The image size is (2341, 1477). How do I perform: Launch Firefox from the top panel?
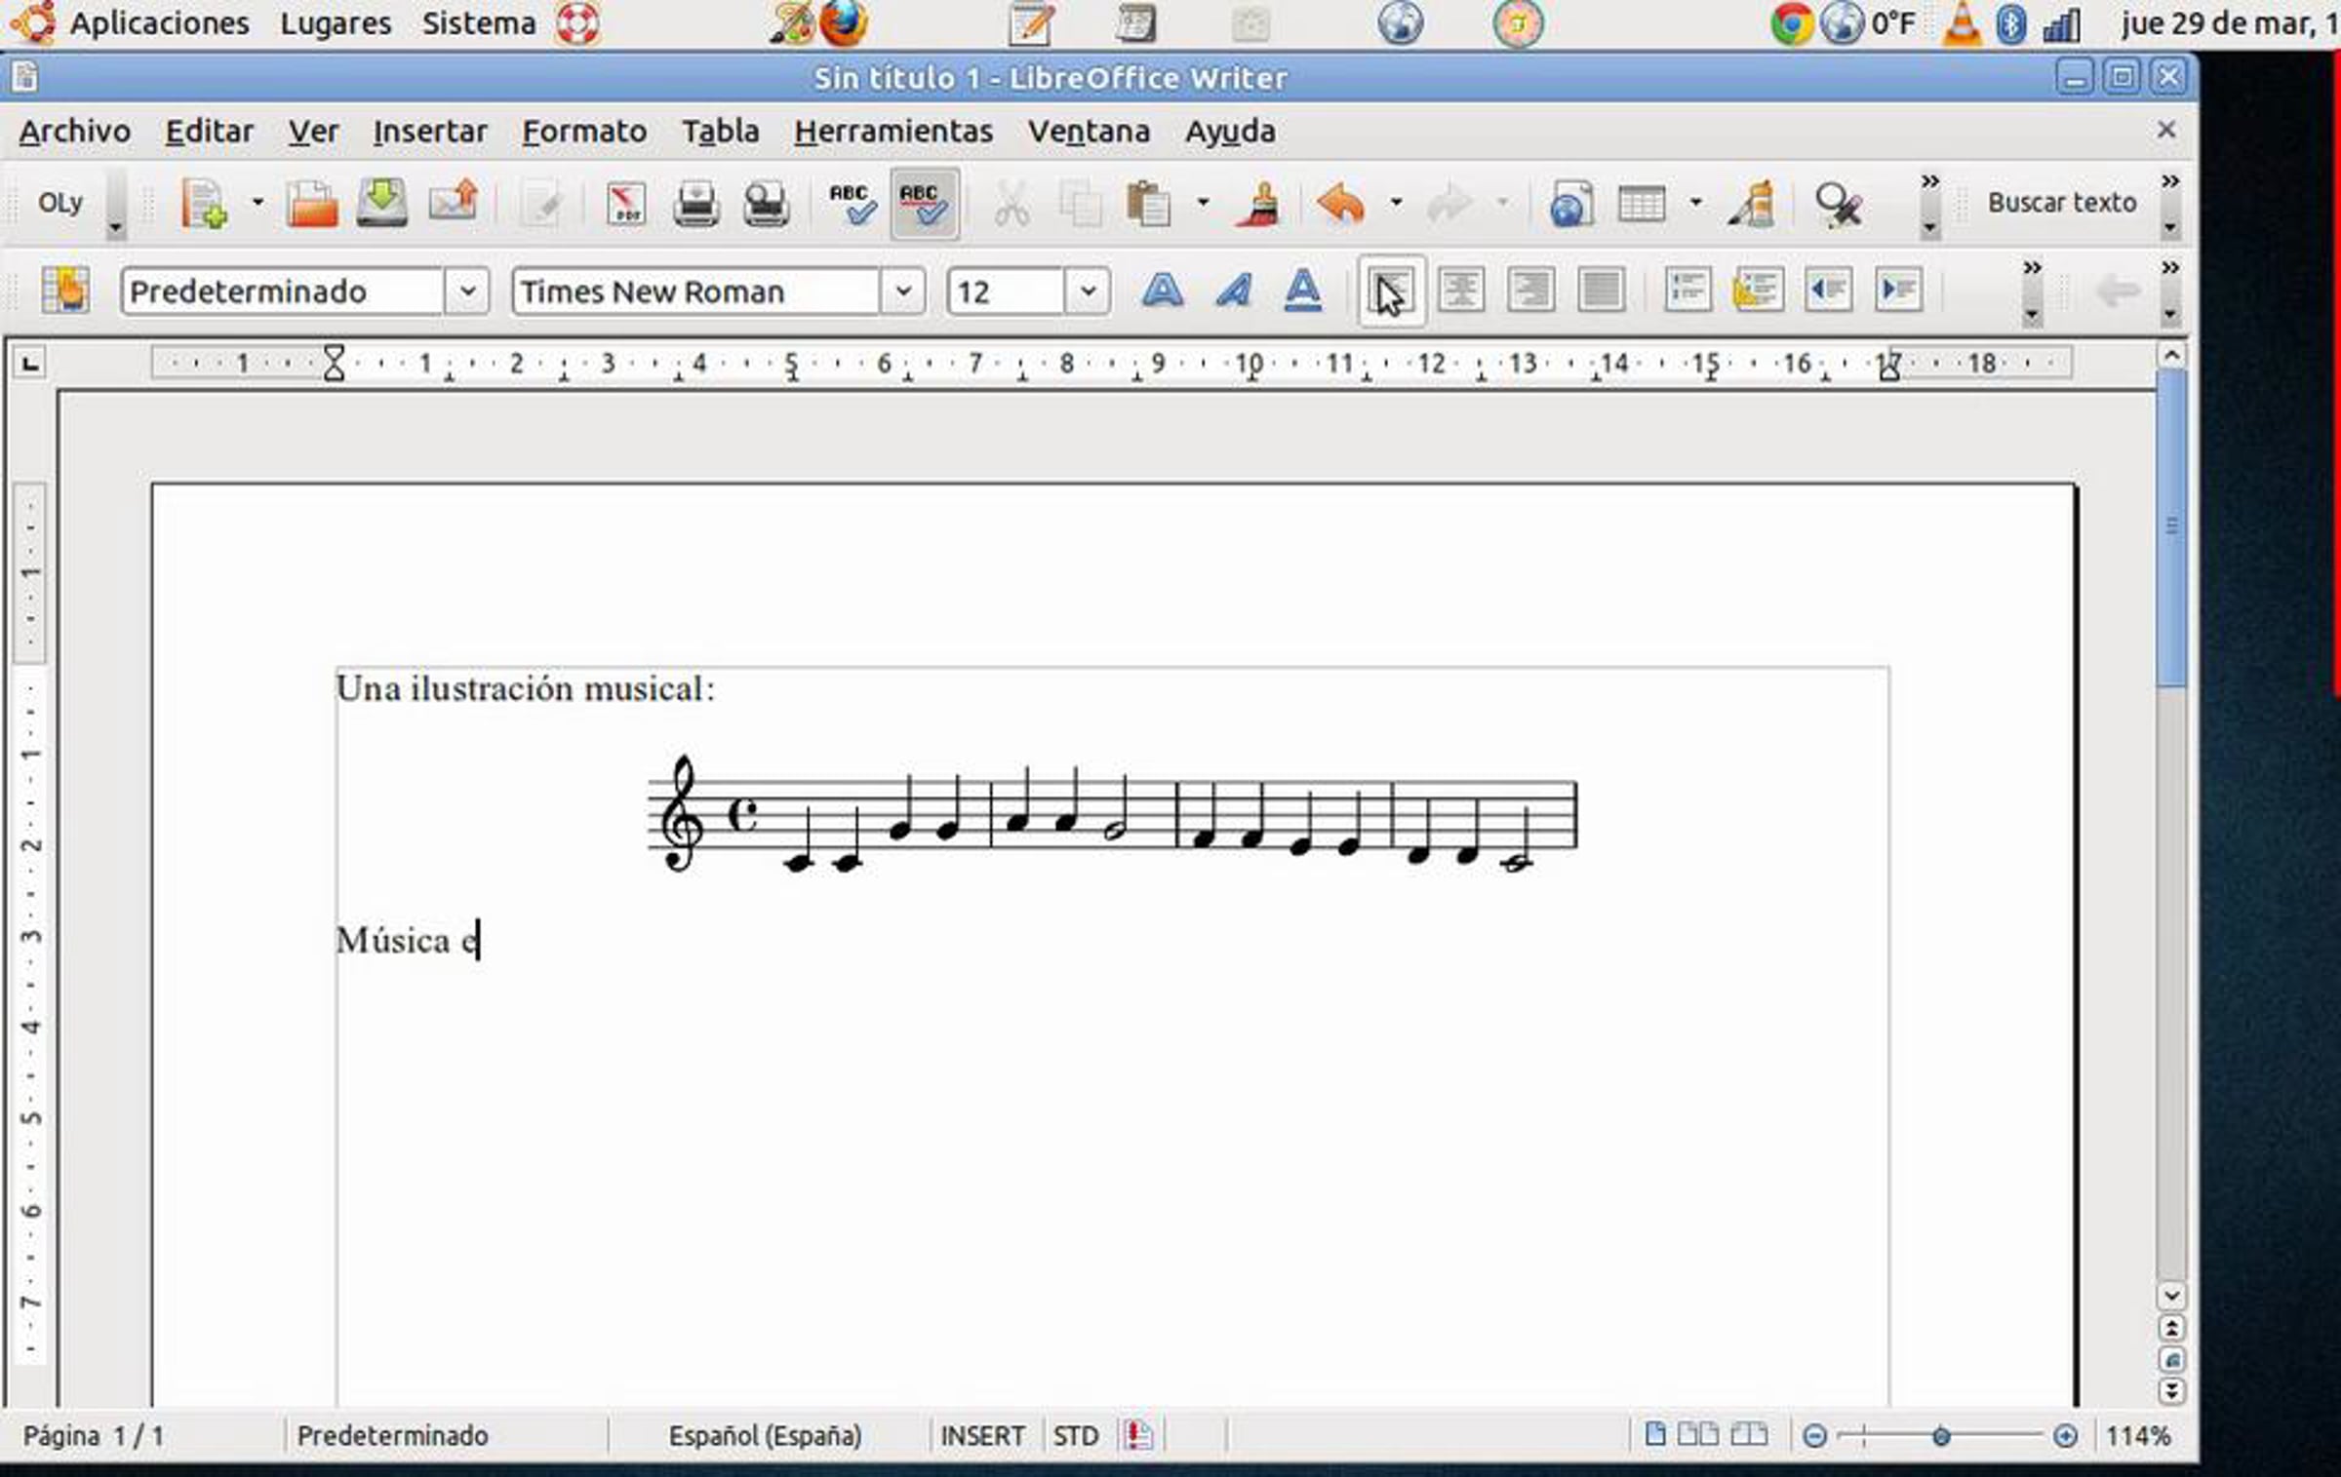pyautogui.click(x=844, y=23)
